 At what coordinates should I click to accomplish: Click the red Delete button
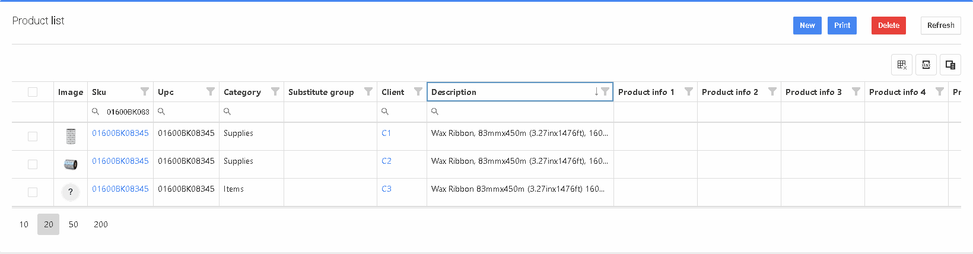pyautogui.click(x=888, y=26)
